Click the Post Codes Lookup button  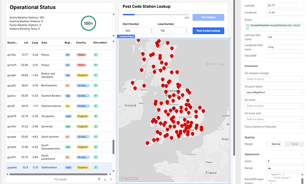click(x=208, y=31)
